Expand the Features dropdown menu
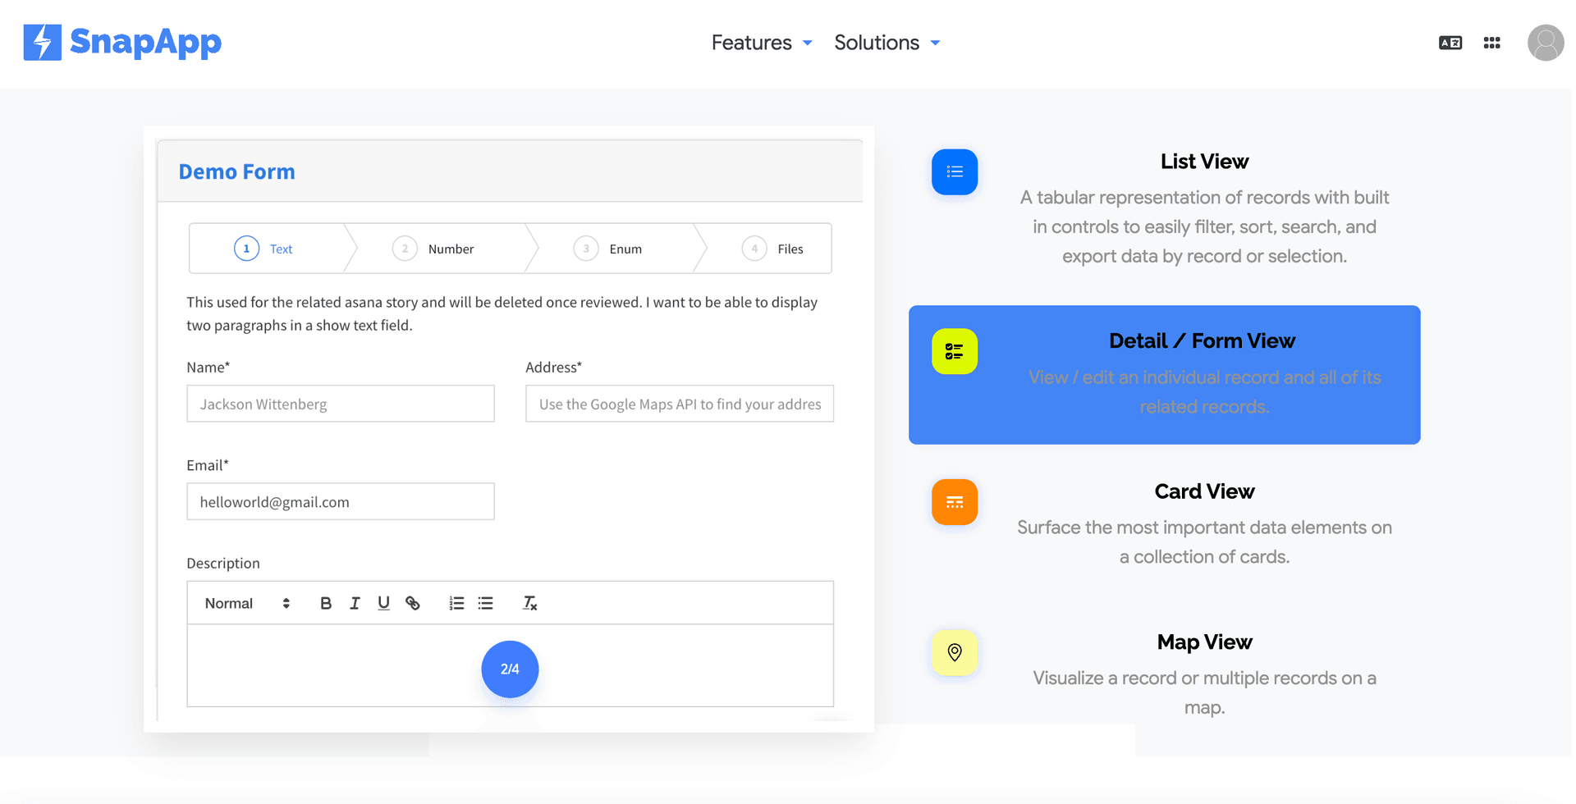Screen dimensions: 1576x804 pyautogui.click(x=762, y=43)
